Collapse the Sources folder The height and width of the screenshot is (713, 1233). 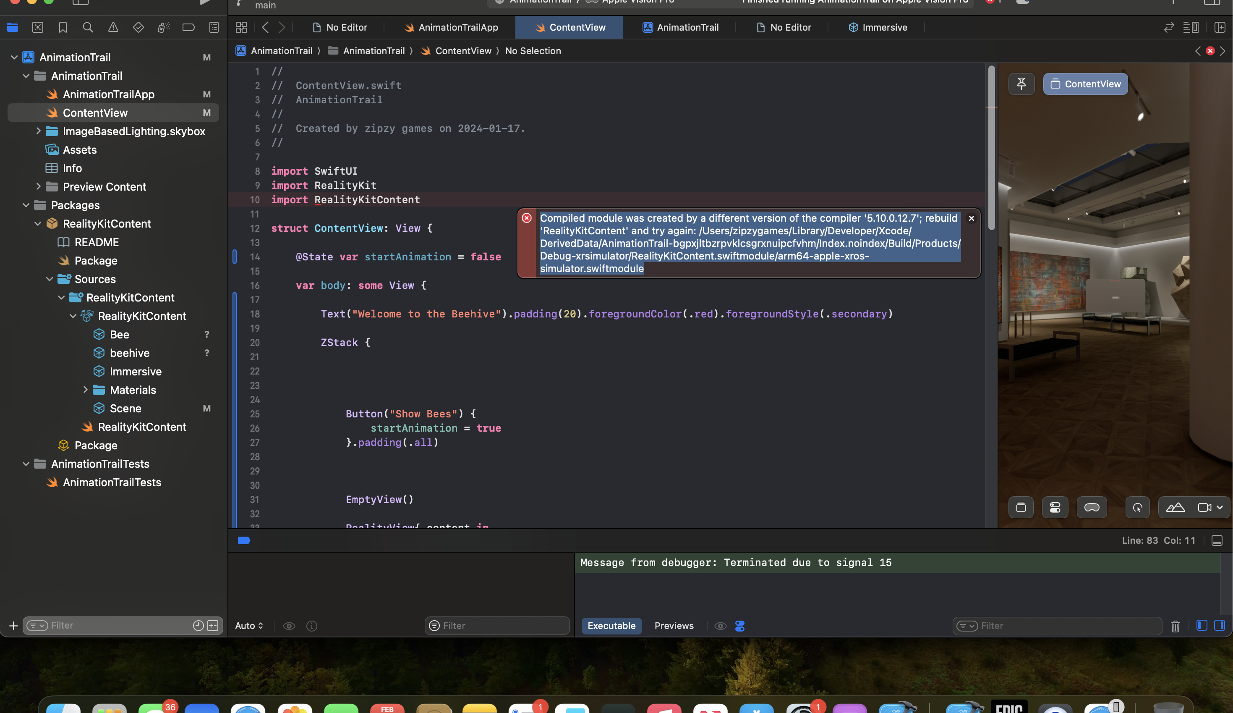tap(50, 279)
